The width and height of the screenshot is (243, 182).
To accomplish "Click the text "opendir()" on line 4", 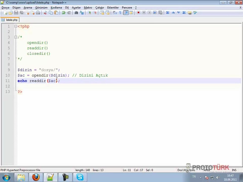I will [x=37, y=42].
